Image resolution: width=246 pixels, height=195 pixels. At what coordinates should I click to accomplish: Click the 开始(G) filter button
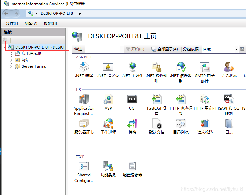[x=135, y=49]
